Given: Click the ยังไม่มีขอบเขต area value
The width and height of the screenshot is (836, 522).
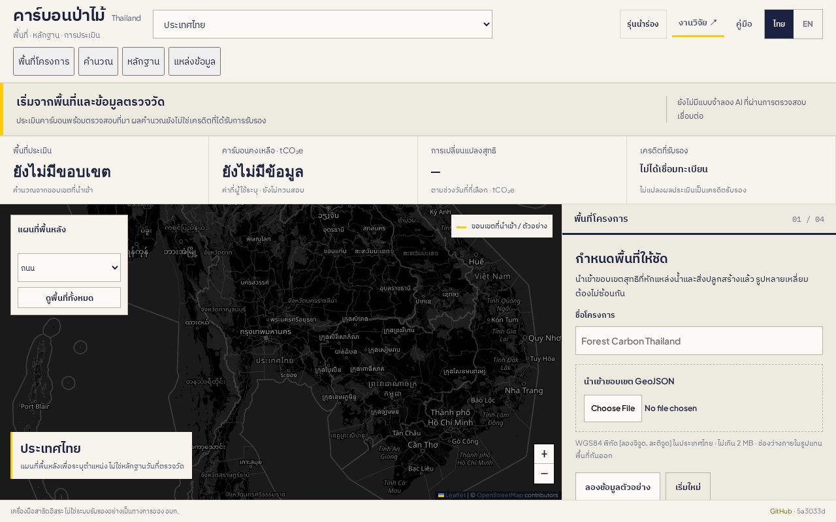Looking at the screenshot, I should click(62, 172).
